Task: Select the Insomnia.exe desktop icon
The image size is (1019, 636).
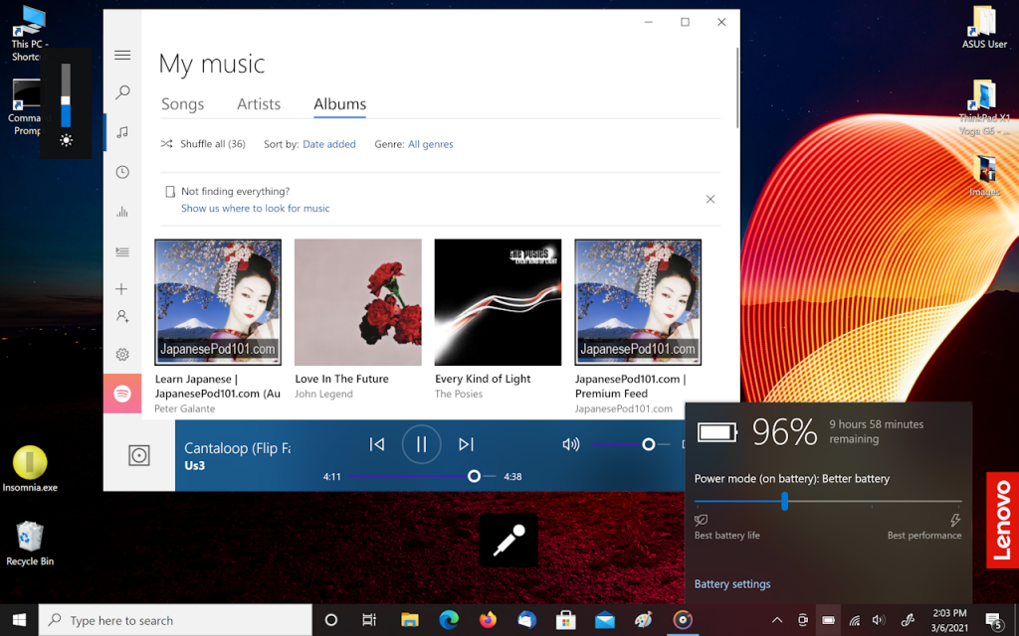Action: 30,469
